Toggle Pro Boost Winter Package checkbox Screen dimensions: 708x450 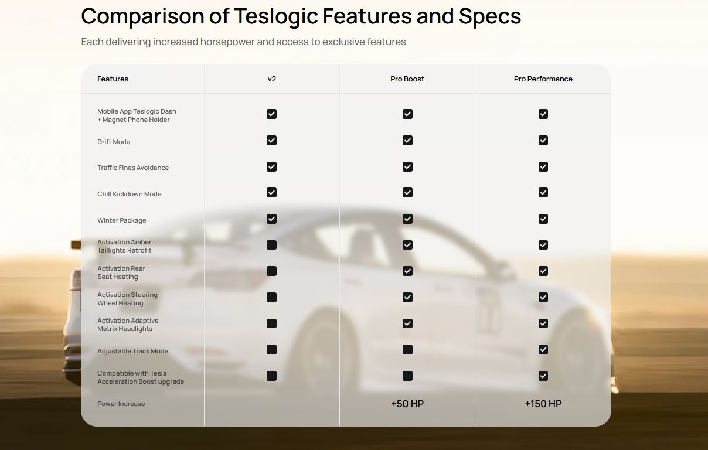tap(407, 219)
